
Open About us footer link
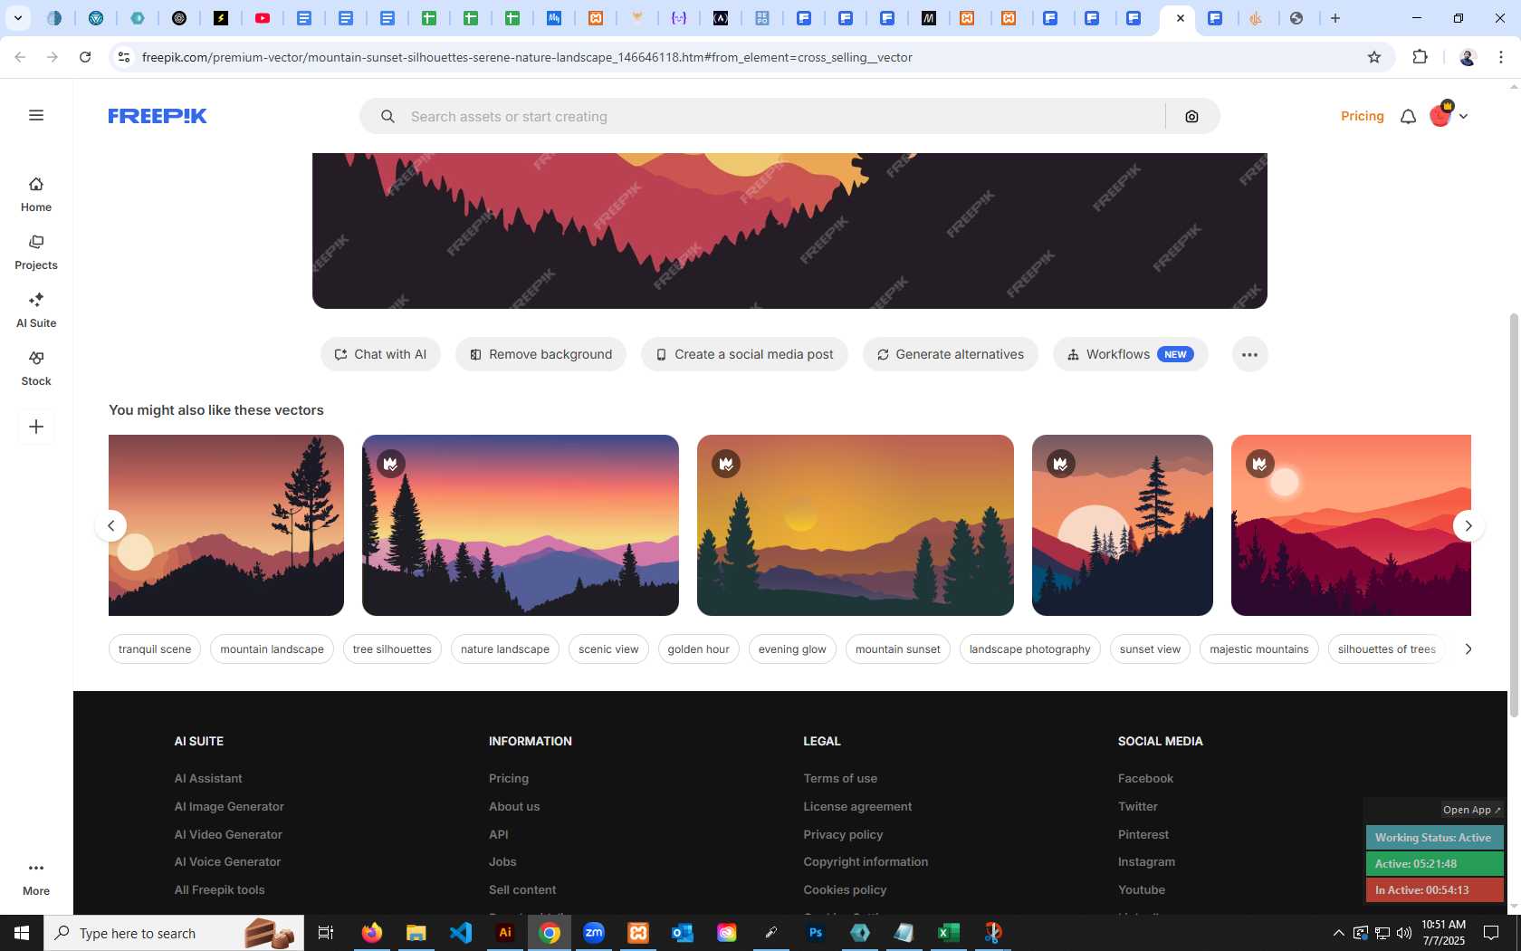514,806
